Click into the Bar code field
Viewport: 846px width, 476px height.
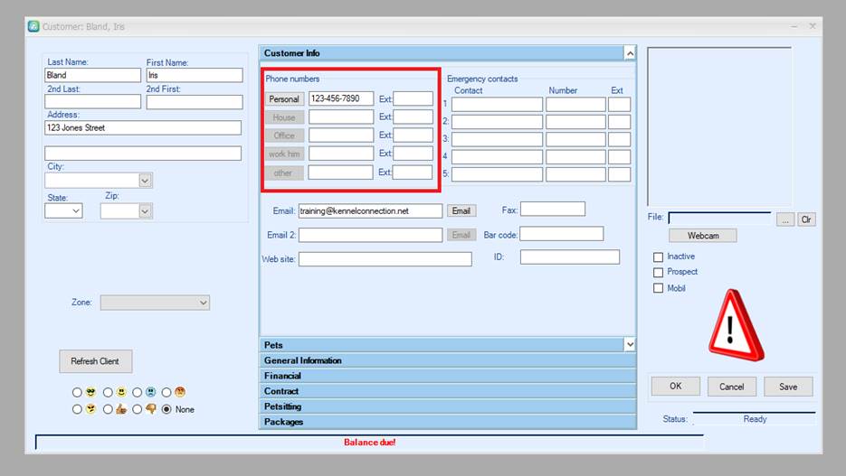(x=561, y=234)
